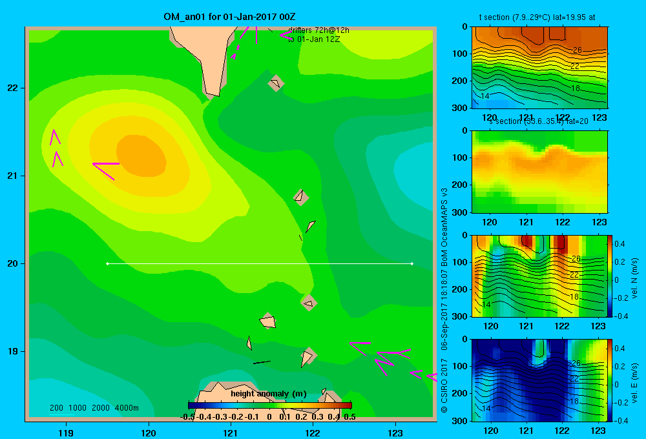Click the "-0.5" label on height anomaly colorbar
Image resolution: width=646 pixels, height=439 pixels.
[187, 417]
